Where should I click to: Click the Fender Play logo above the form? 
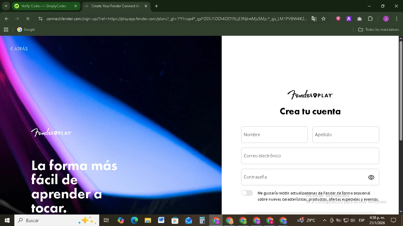(310, 95)
